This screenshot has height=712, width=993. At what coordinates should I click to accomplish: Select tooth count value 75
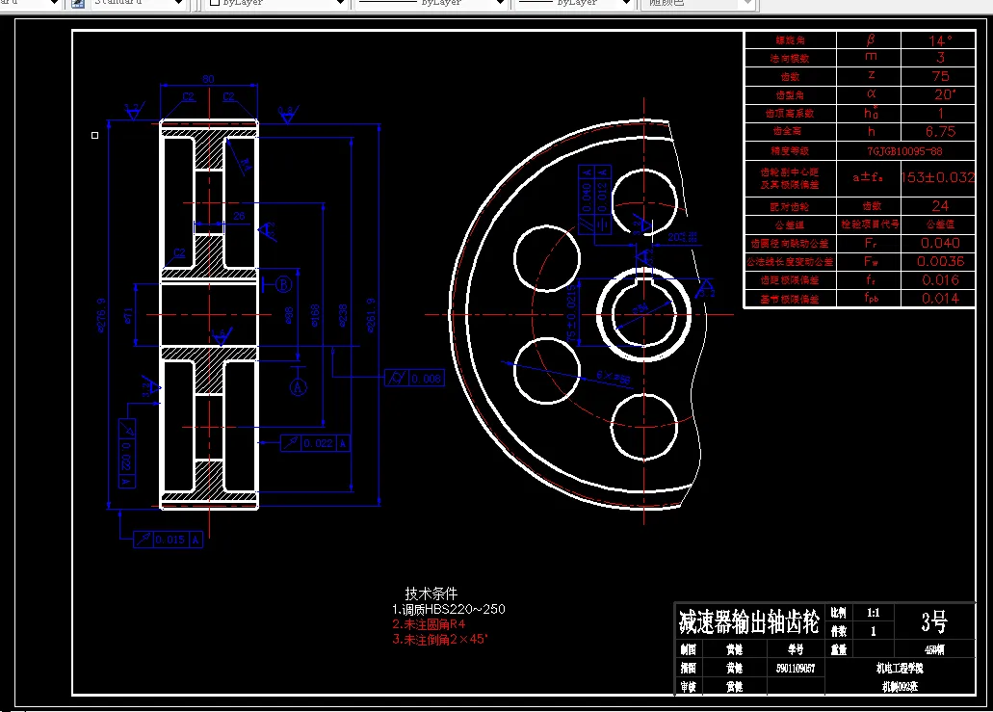940,76
